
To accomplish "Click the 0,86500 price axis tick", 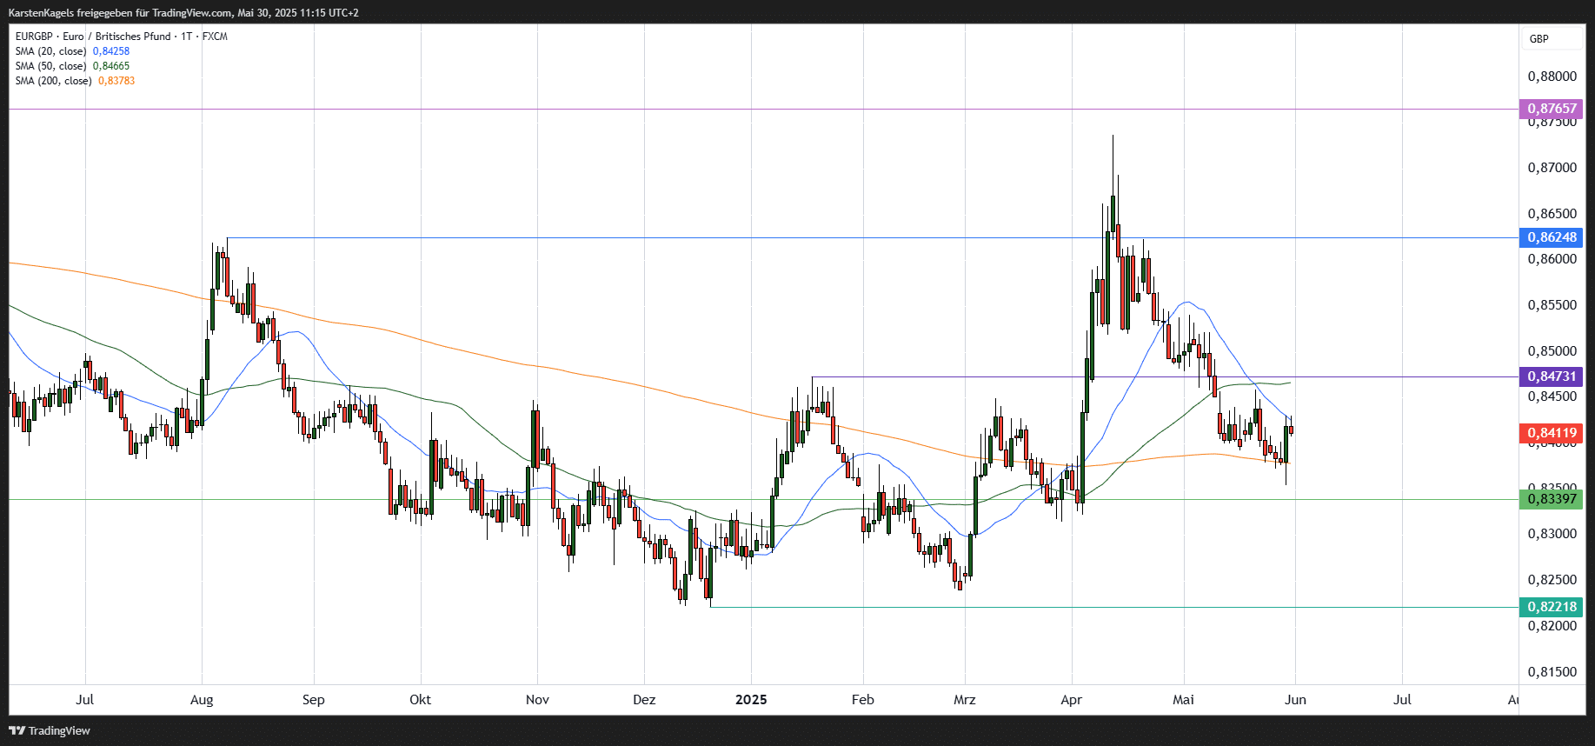I will point(1552,214).
